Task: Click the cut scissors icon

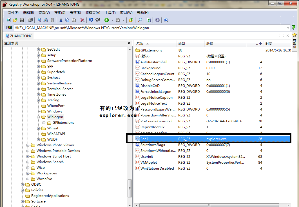Action: pos(61,20)
